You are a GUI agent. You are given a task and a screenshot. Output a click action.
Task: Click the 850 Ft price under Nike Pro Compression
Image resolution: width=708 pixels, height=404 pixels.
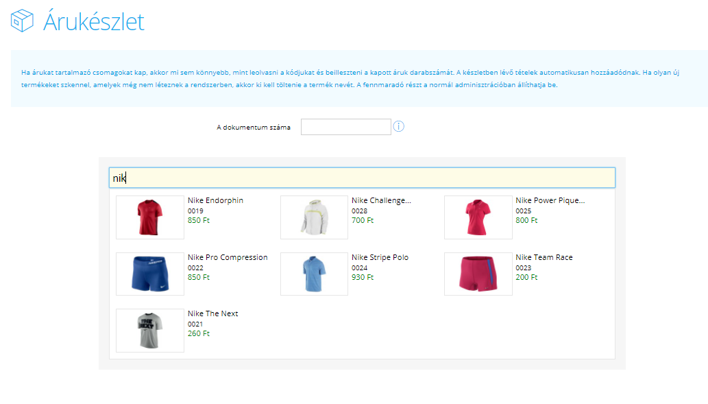click(199, 278)
